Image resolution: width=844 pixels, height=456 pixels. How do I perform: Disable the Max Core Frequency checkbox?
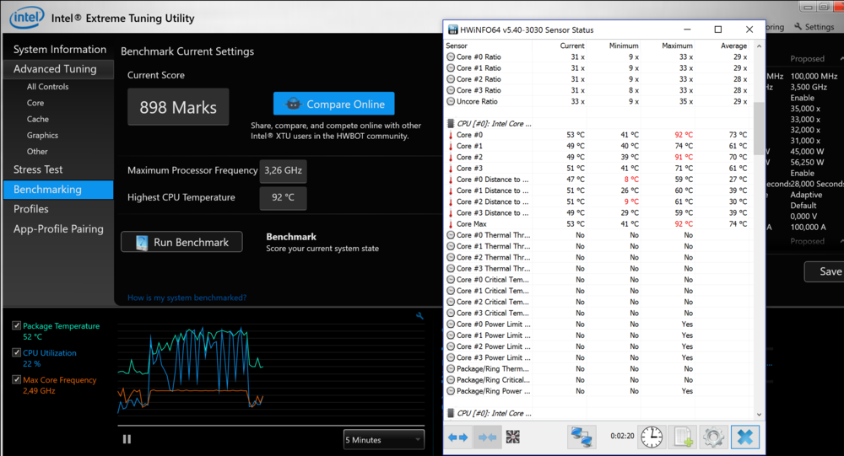[17, 380]
